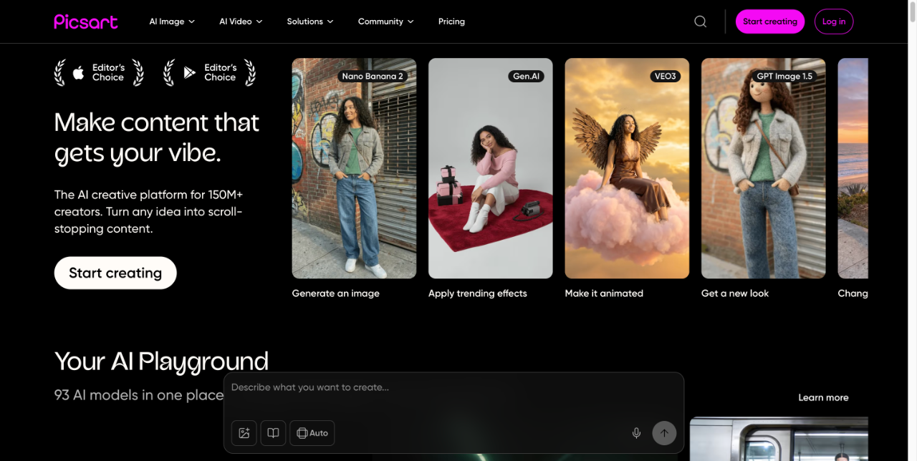The image size is (917, 461).
Task: Click the Log in button
Action: (833, 21)
